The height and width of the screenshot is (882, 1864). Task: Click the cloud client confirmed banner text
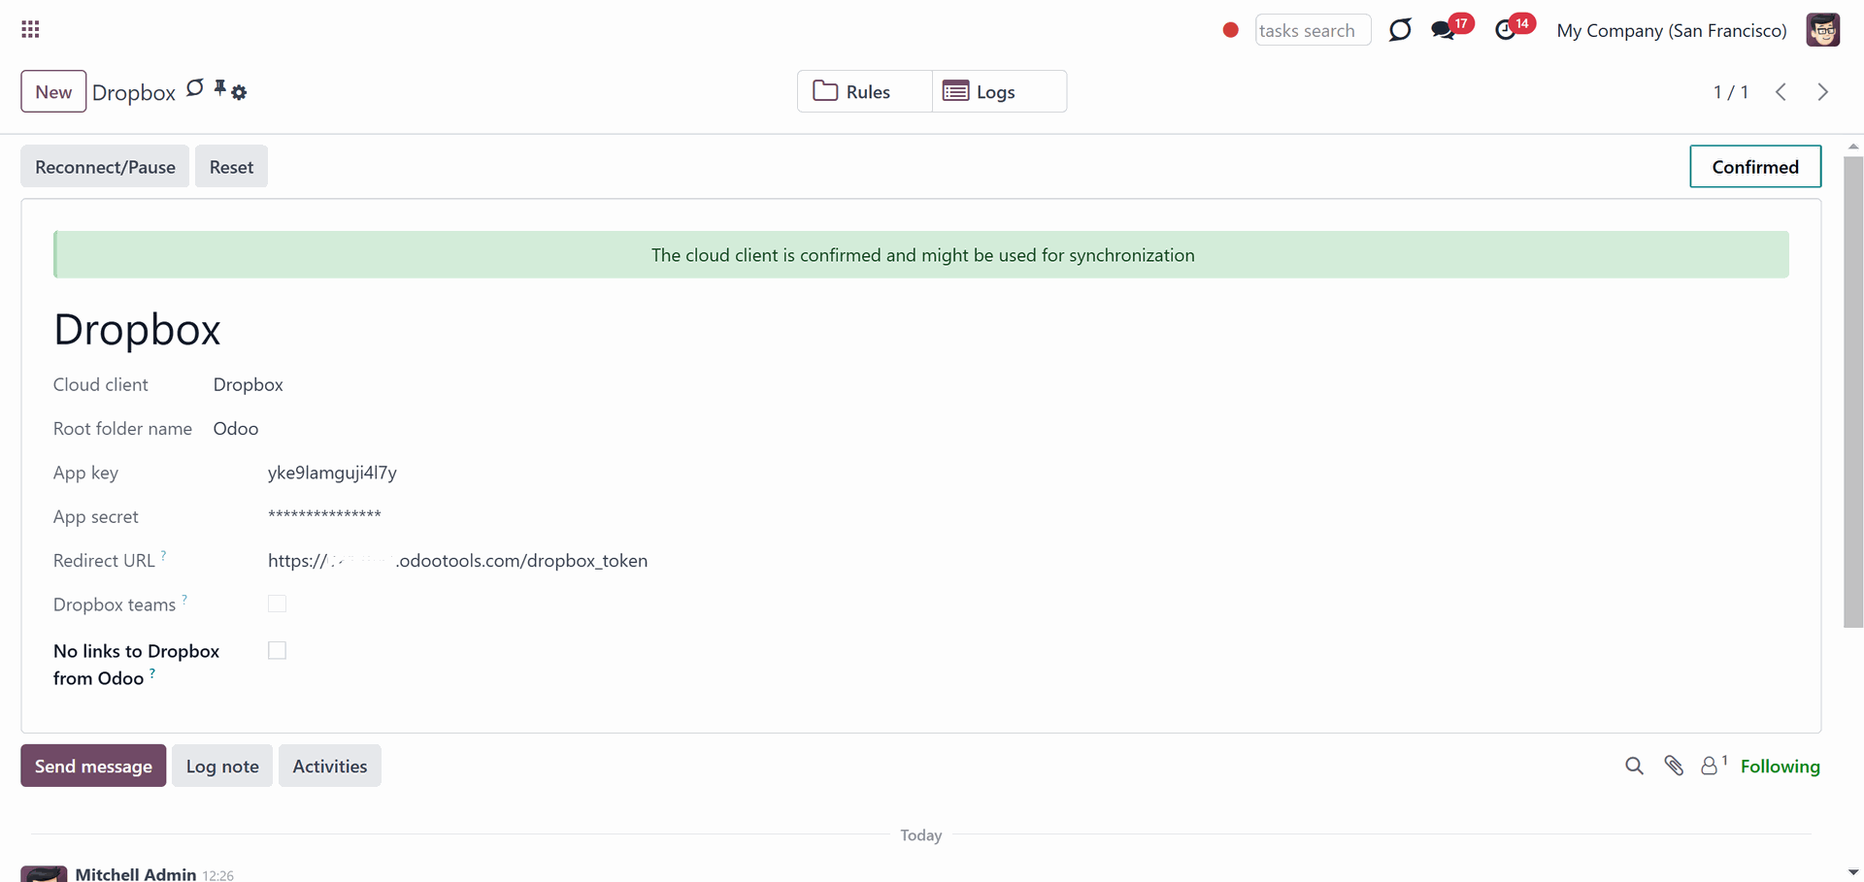[x=922, y=254]
